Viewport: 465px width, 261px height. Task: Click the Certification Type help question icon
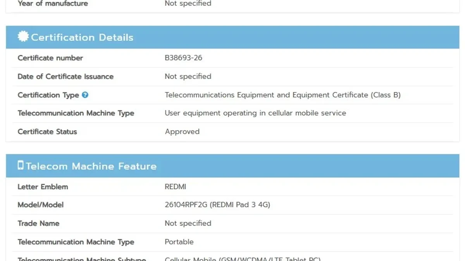point(85,95)
